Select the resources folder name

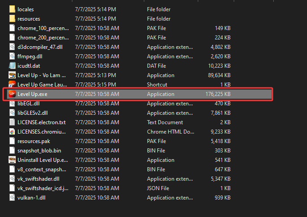29,19
